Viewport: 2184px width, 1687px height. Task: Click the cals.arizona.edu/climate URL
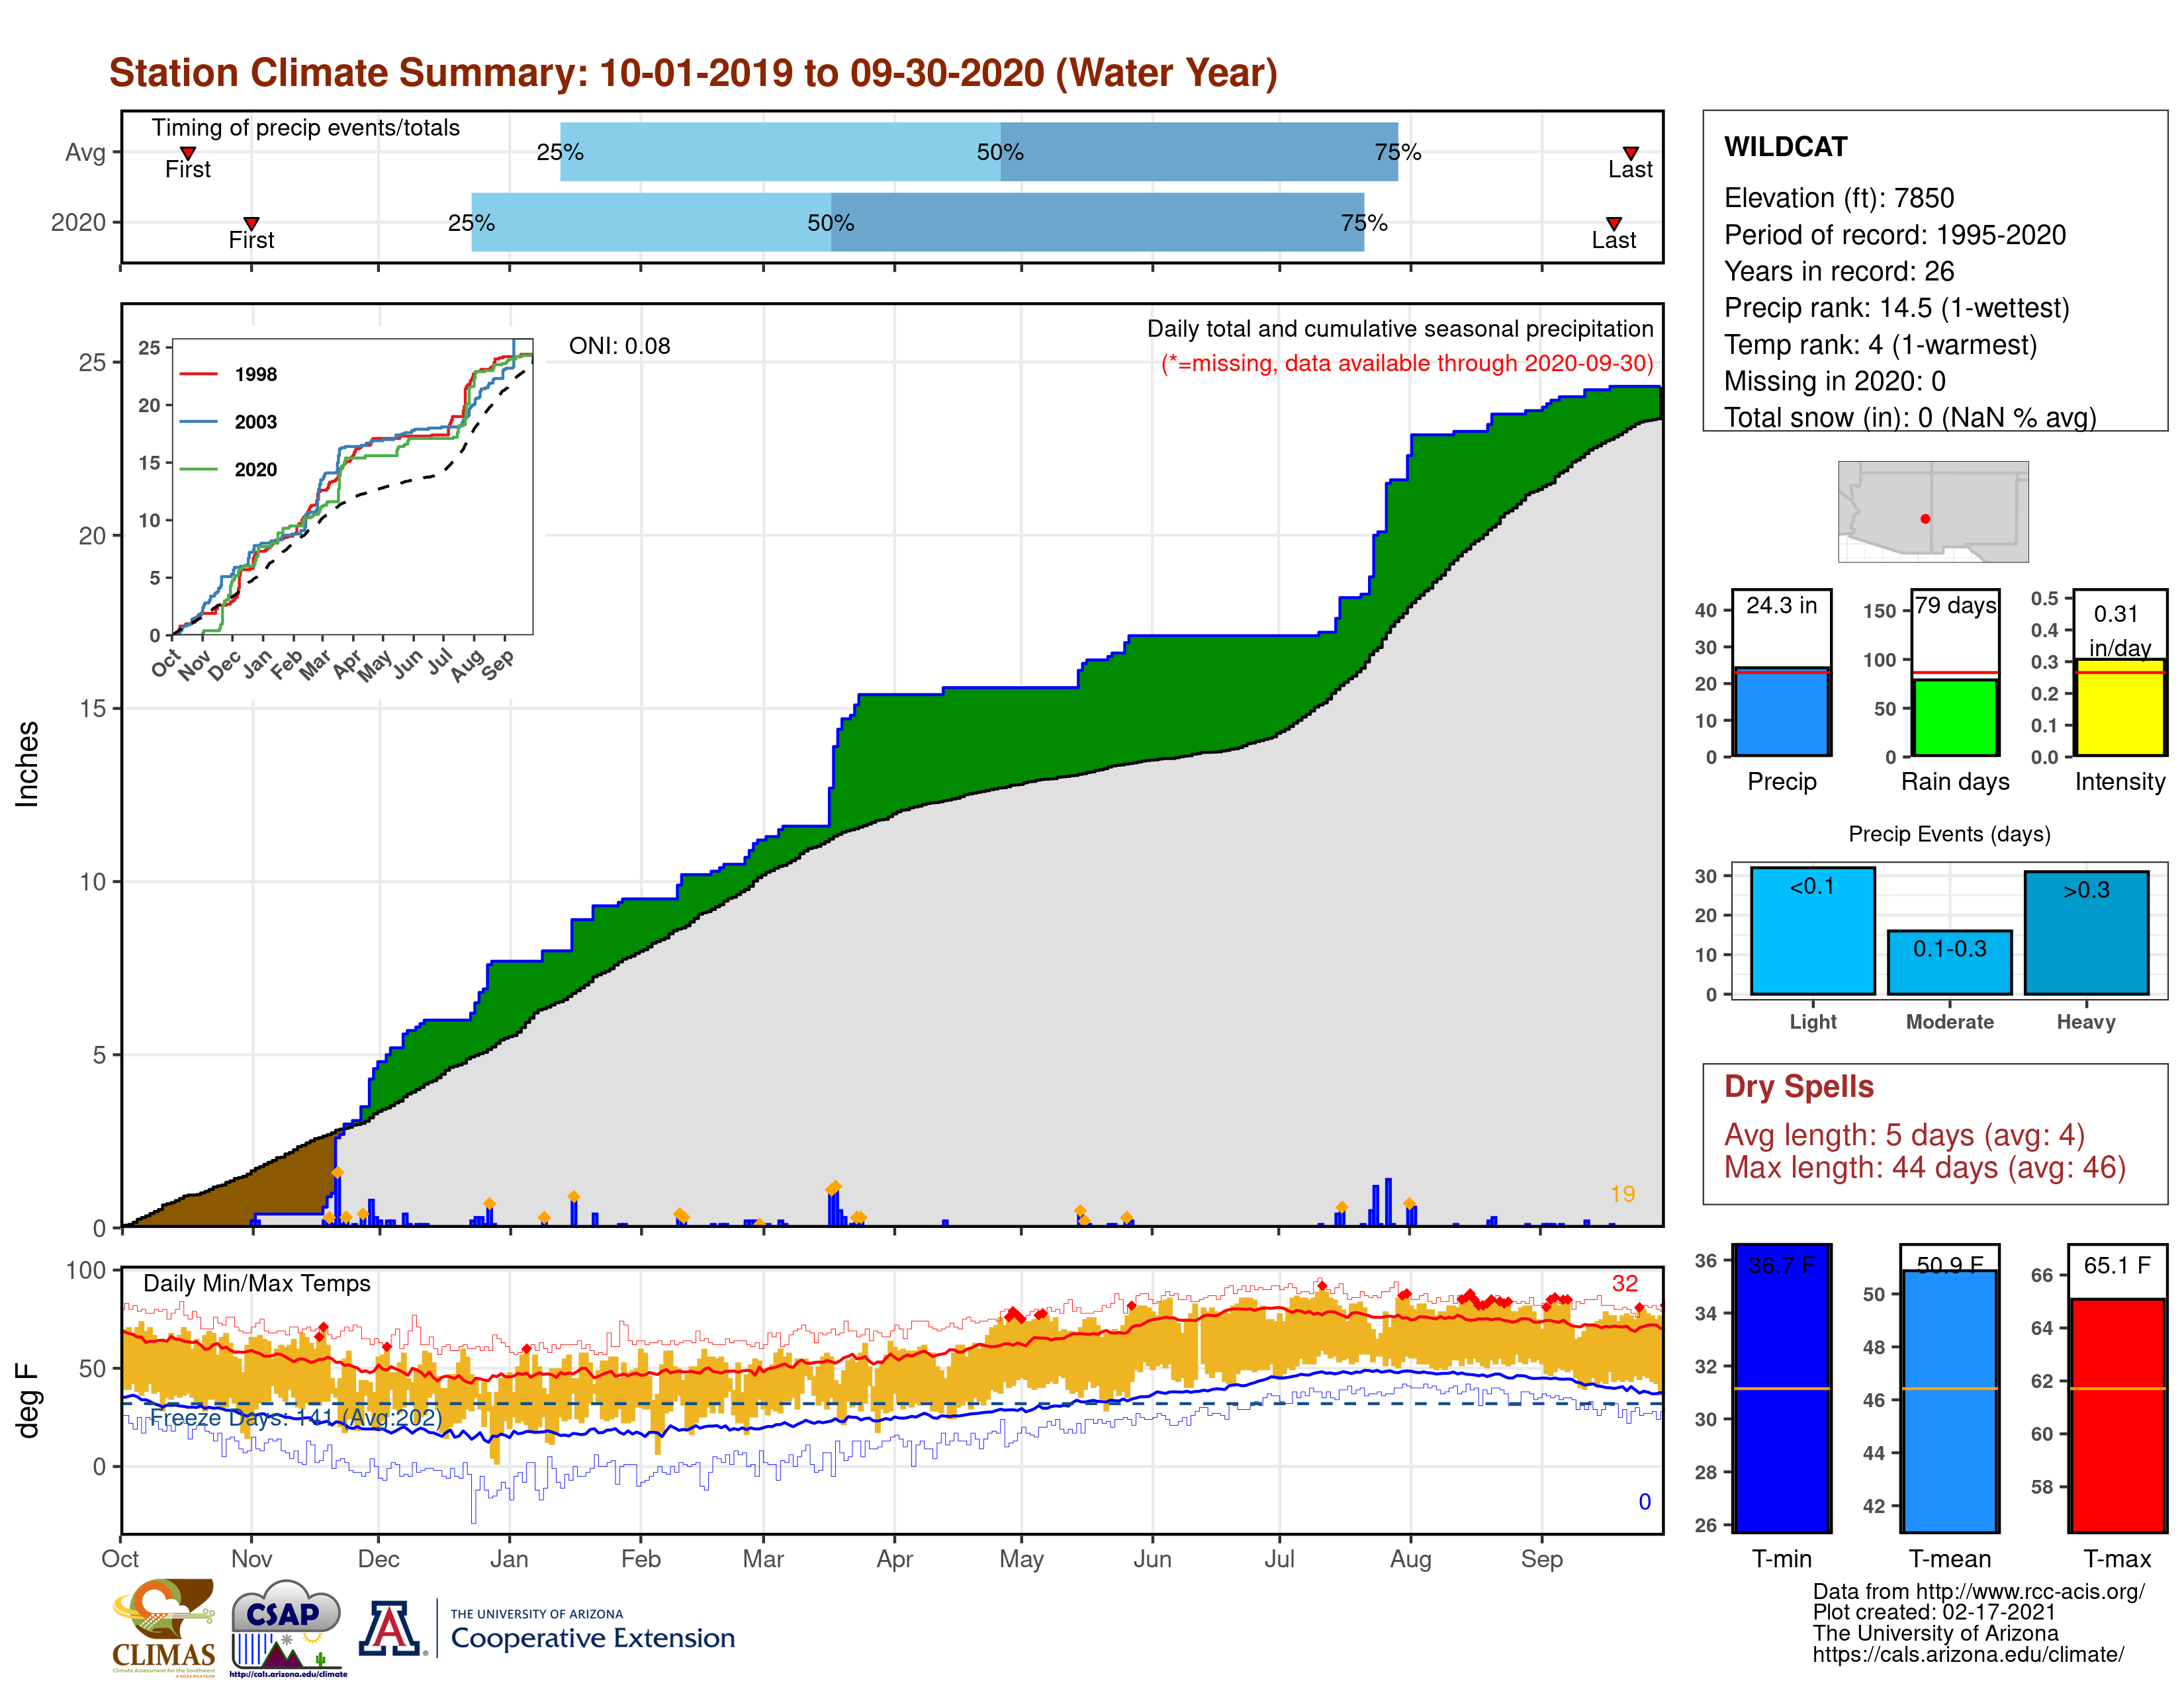[x=1968, y=1654]
